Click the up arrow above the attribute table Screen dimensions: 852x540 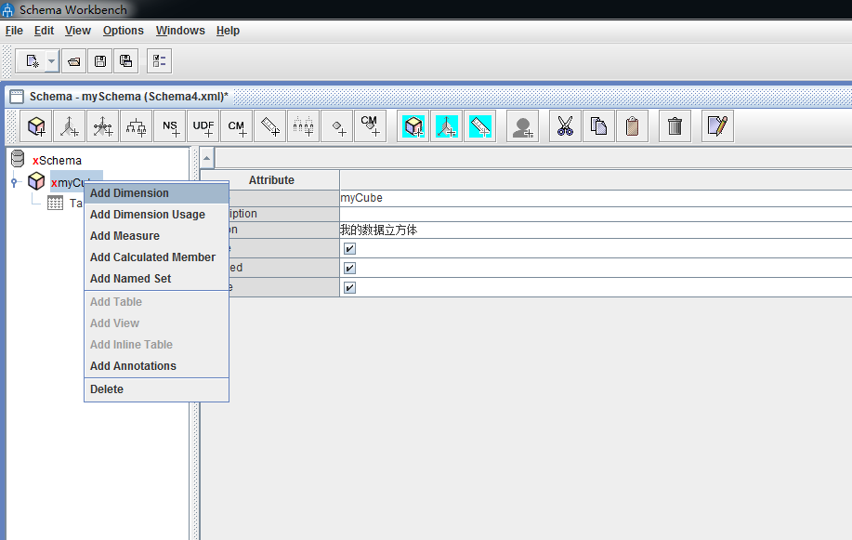207,159
